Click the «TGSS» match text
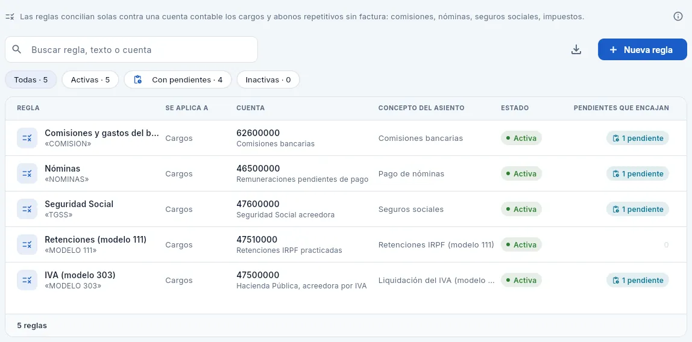692x342 pixels. tap(58, 214)
